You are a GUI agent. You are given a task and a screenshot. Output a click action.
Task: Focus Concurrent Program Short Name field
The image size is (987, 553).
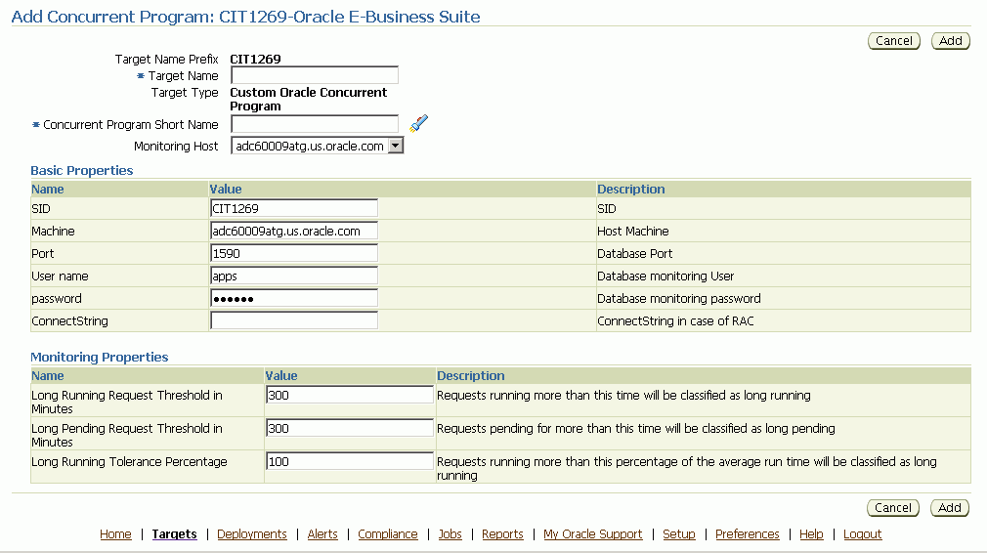click(315, 124)
